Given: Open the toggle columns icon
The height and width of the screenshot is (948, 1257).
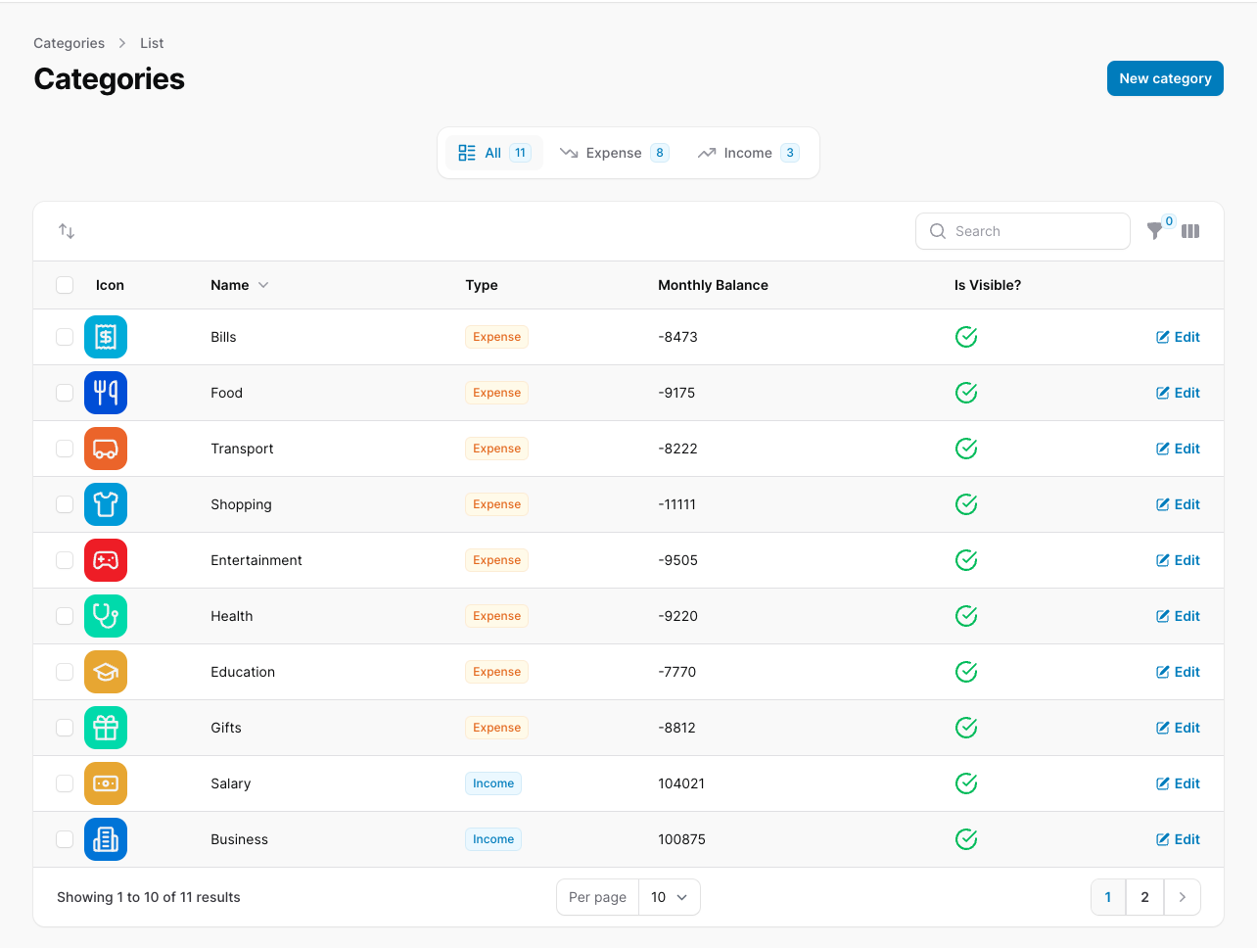Looking at the screenshot, I should (x=1190, y=231).
